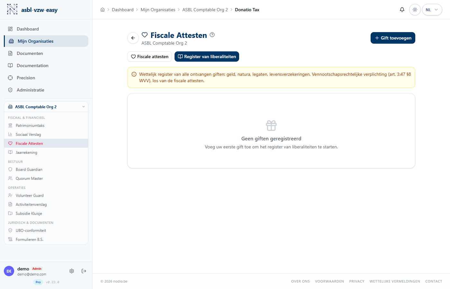Click the Volunteer Guard person icon
Viewport: 450px width, 289px height.
pyautogui.click(x=10, y=196)
